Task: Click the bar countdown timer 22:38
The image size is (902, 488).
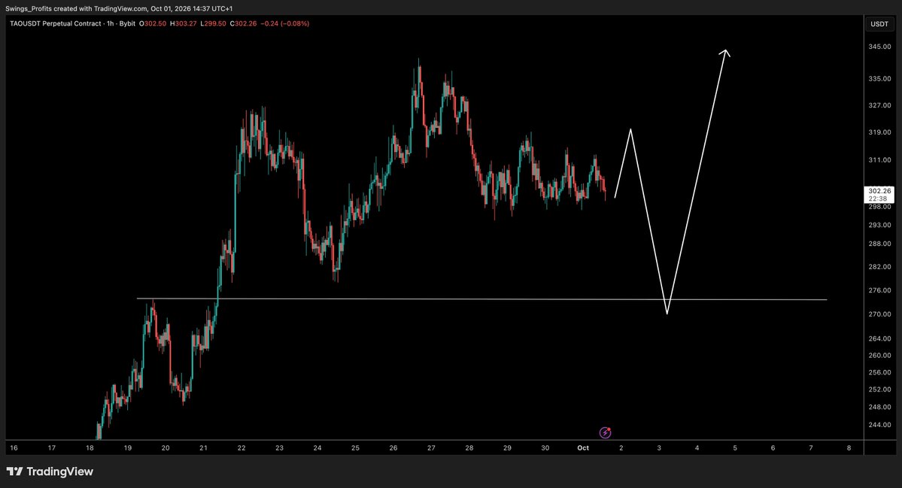Action: [878, 199]
